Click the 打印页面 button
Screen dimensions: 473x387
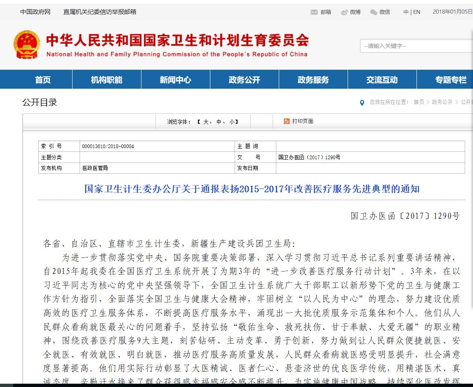tap(303, 121)
